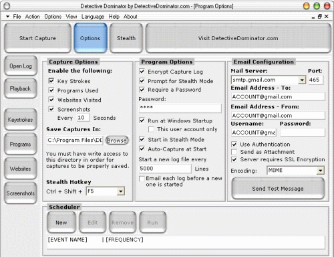The width and height of the screenshot is (334, 257).
Task: Show the Websites sidebar view
Action: pyautogui.click(x=21, y=169)
